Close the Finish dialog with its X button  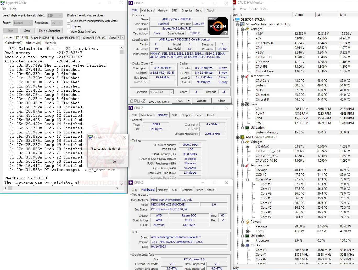[124, 137]
